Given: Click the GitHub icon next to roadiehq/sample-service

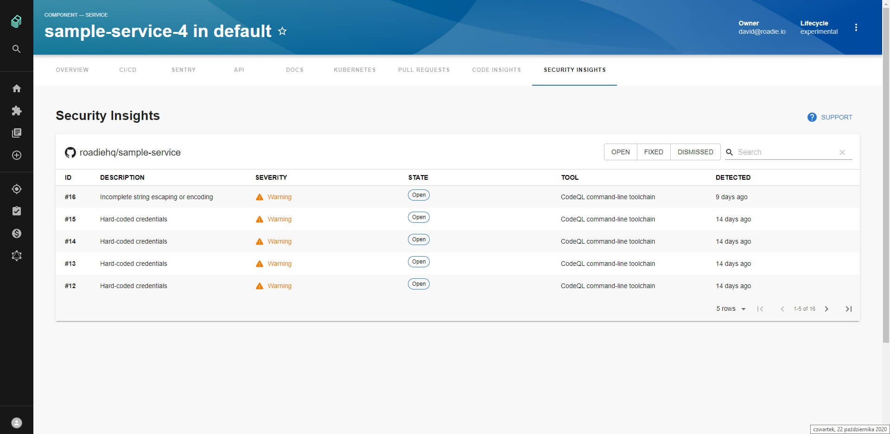Looking at the screenshot, I should point(70,152).
